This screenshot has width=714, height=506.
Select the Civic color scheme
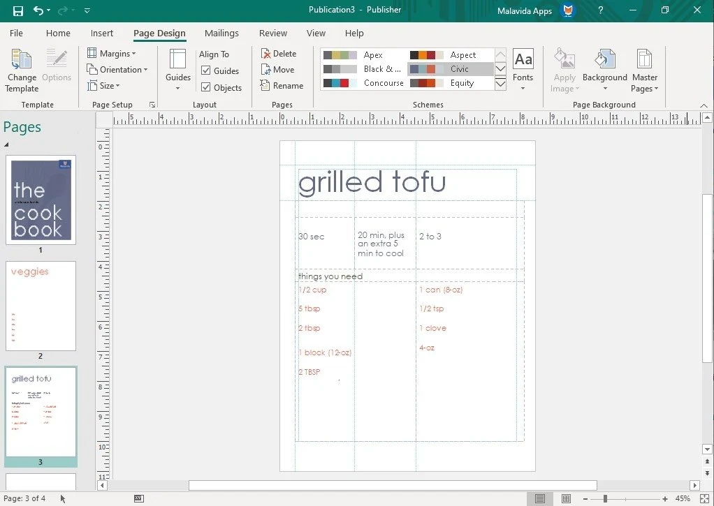pyautogui.click(x=449, y=69)
